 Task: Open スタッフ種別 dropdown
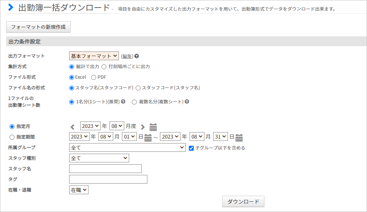(99, 158)
